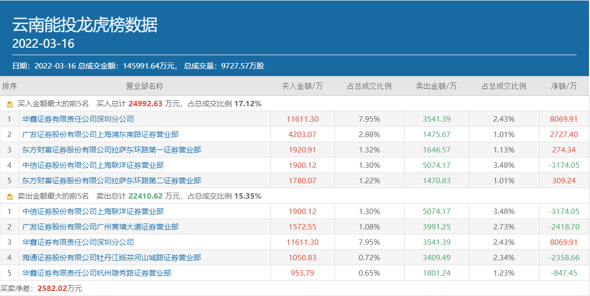
Task: Click the percentage cell 0.72%
Action: coord(370,258)
